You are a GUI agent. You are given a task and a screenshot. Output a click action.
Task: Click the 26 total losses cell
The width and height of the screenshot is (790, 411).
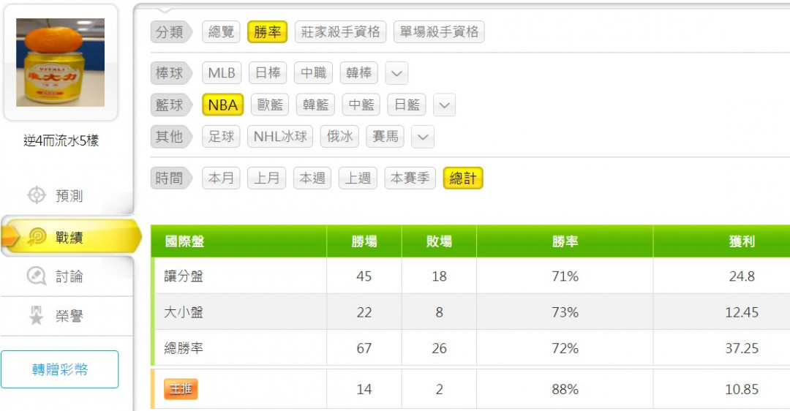[439, 348]
